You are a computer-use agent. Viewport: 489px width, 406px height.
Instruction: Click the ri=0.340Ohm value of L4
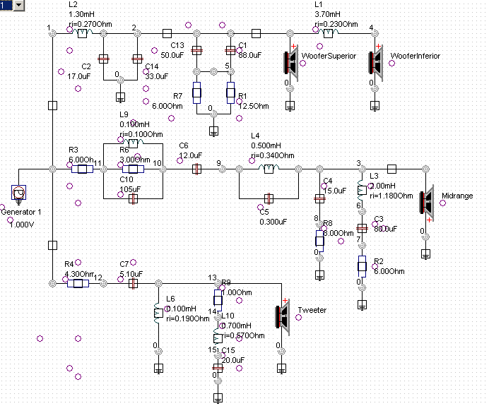pyautogui.click(x=273, y=155)
